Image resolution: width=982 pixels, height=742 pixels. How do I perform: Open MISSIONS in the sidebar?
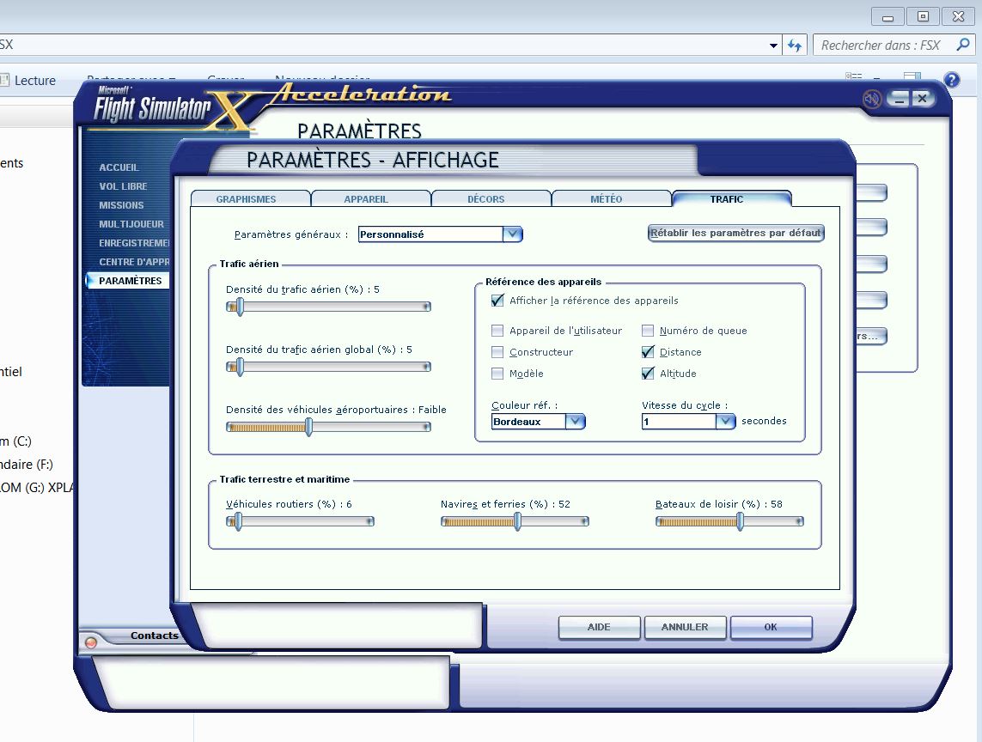tap(121, 204)
